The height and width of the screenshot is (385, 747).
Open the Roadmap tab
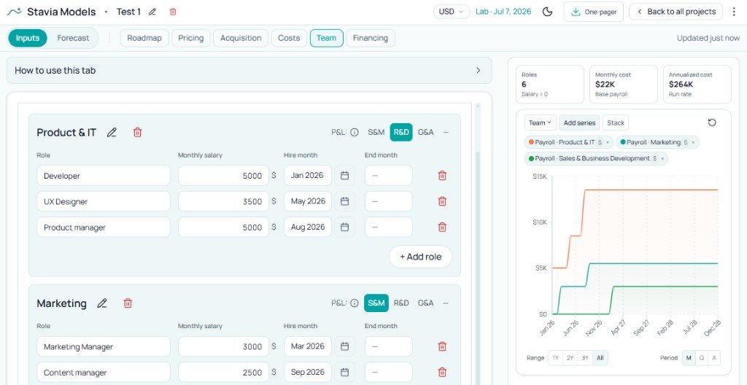(144, 38)
